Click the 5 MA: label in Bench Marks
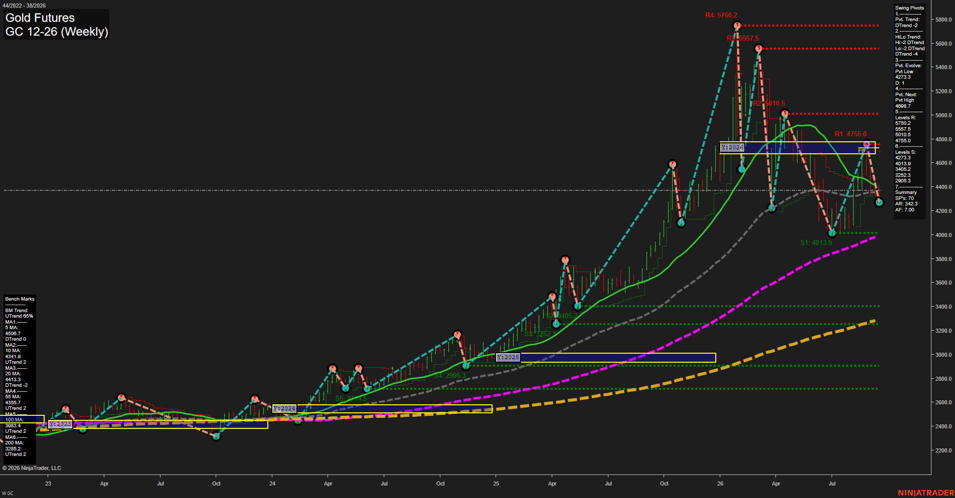The height and width of the screenshot is (498, 955). pos(12,328)
